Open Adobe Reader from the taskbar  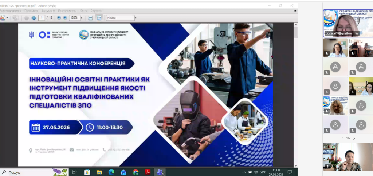point(148,172)
